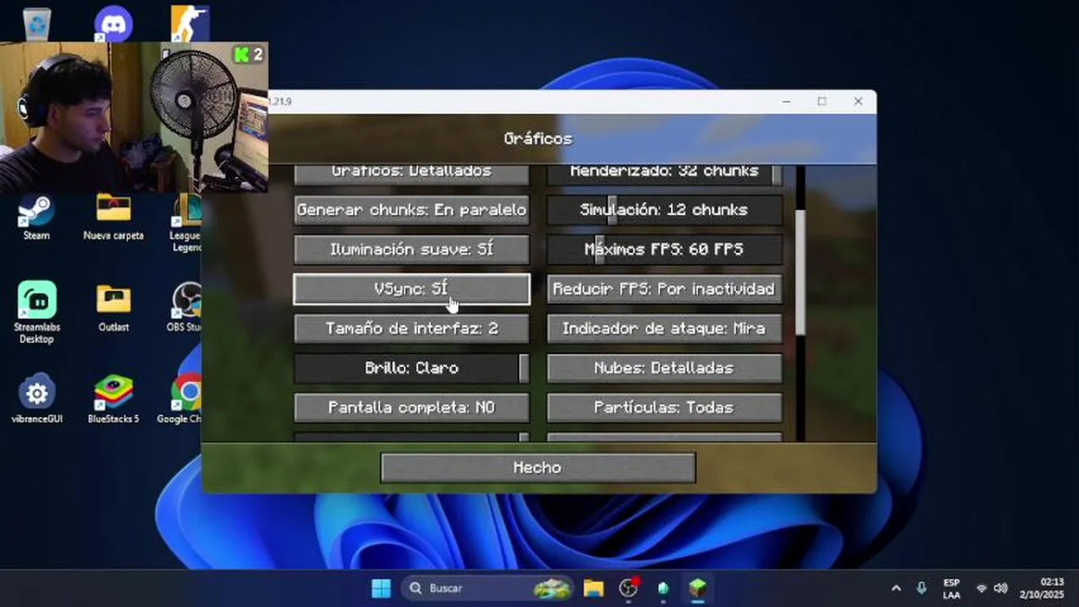The image size is (1079, 607).
Task: Toggle Pantalla completa: NO
Action: point(412,407)
